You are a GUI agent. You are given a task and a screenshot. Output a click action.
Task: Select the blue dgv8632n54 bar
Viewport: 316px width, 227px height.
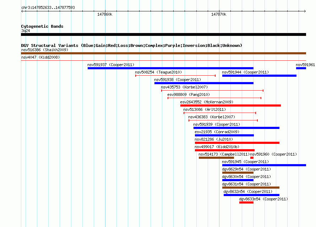pyautogui.click(x=251, y=195)
